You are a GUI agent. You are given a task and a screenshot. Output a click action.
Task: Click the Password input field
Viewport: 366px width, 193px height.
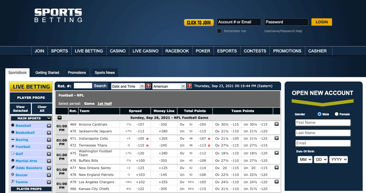click(286, 22)
